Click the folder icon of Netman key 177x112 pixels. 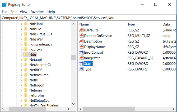(26, 90)
